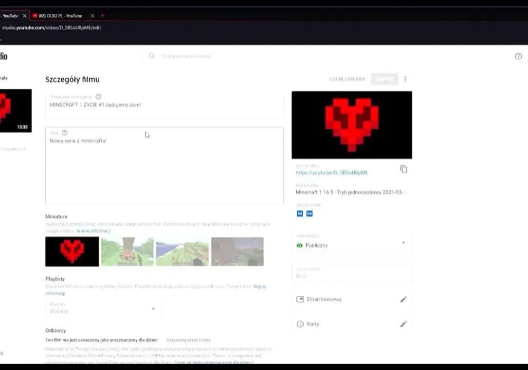Select the red heart thumbnail option

pyautogui.click(x=72, y=252)
